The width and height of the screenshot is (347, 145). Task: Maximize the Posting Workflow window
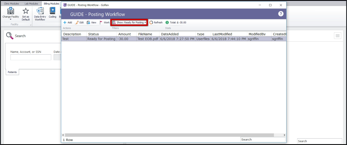(270, 5)
